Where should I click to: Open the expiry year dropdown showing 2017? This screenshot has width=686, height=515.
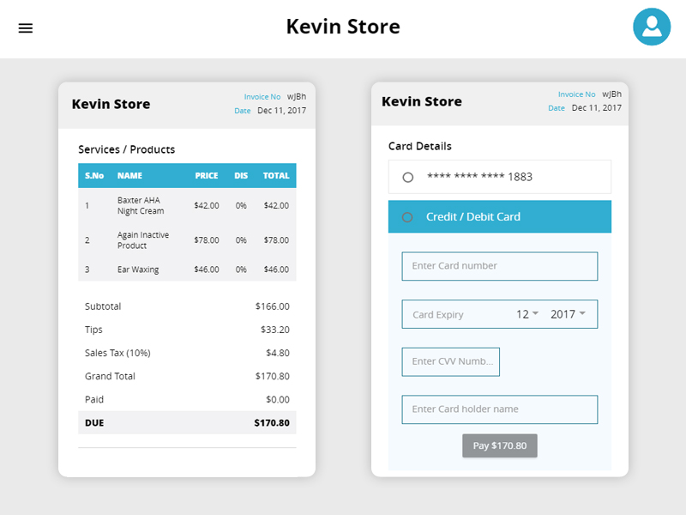[x=568, y=314]
